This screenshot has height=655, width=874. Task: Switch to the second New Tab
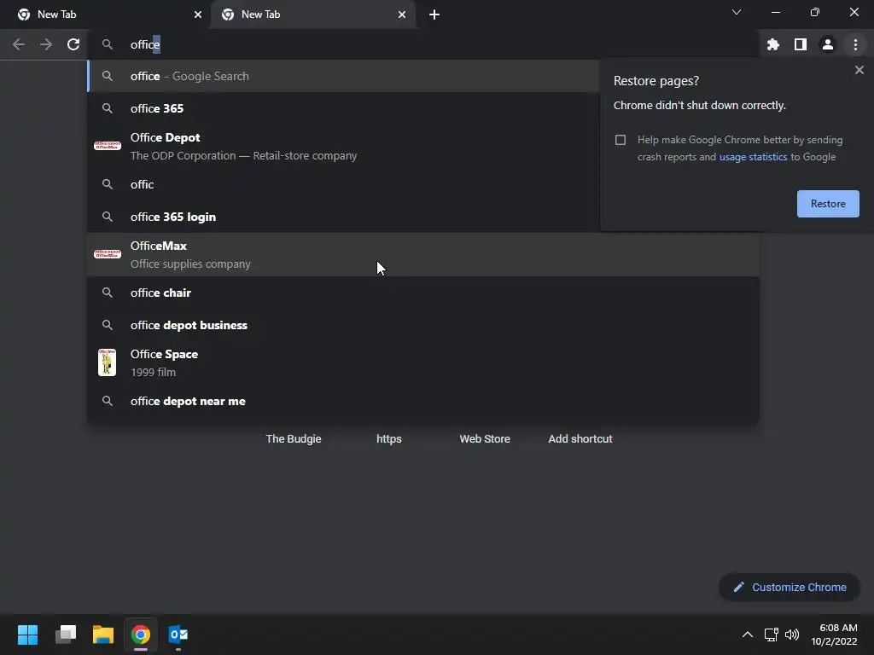coord(312,14)
